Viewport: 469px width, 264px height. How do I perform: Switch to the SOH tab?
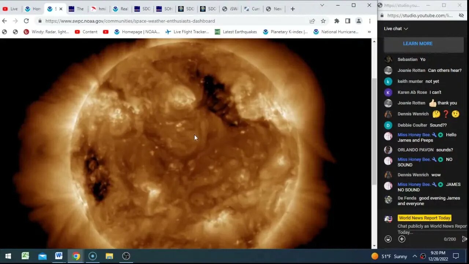(164, 9)
